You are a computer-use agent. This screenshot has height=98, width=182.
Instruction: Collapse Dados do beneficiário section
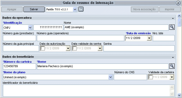coord(173,57)
